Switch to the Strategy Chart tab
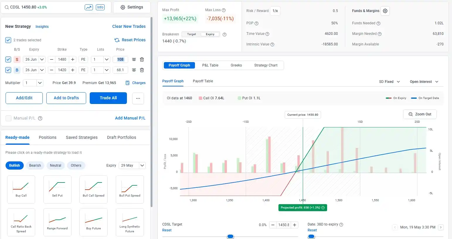The image size is (452, 239). [266, 65]
